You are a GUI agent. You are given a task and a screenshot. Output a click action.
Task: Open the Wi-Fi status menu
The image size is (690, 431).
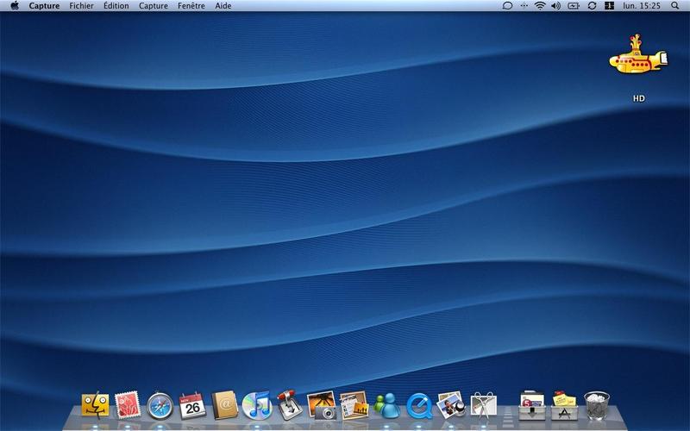(540, 6)
